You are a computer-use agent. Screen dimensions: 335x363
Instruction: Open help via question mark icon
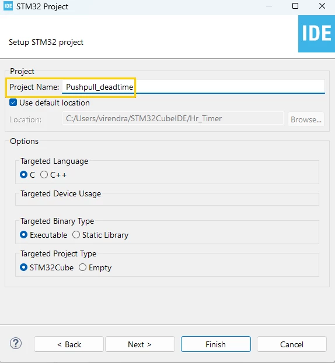[16, 343]
